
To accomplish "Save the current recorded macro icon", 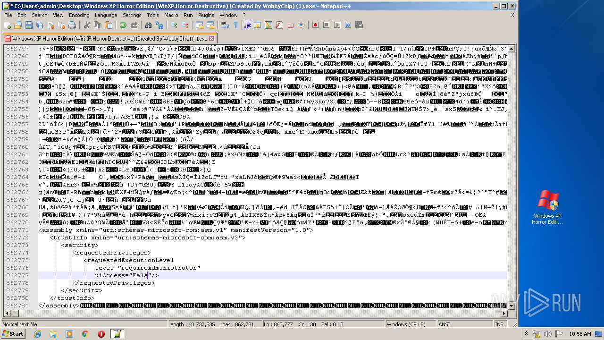I will pyautogui.click(x=359, y=25).
